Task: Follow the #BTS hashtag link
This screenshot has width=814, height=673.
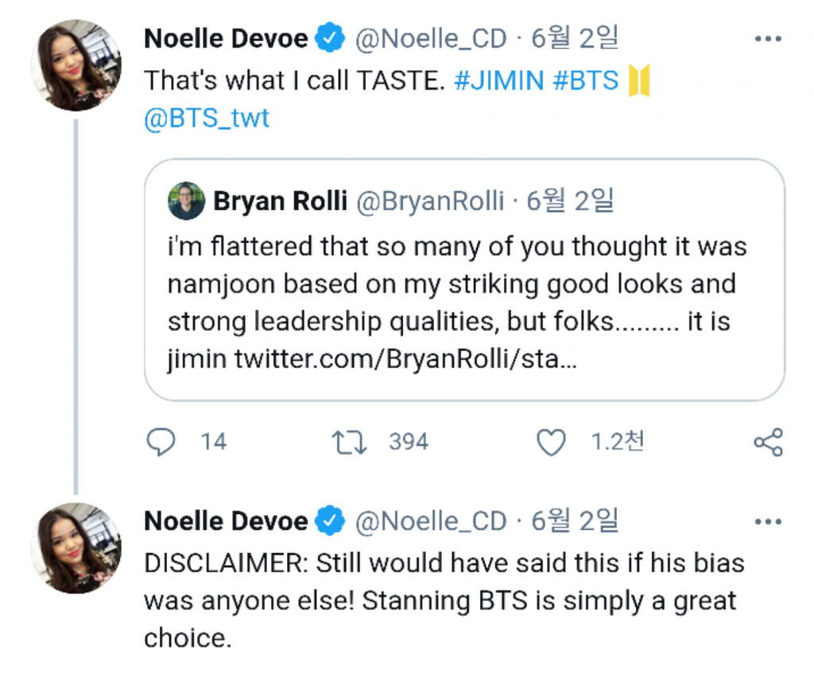Action: click(583, 80)
